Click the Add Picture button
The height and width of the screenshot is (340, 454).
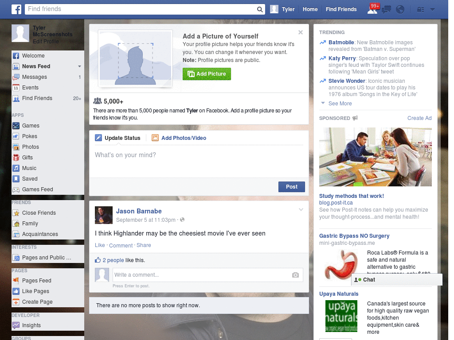coord(207,74)
